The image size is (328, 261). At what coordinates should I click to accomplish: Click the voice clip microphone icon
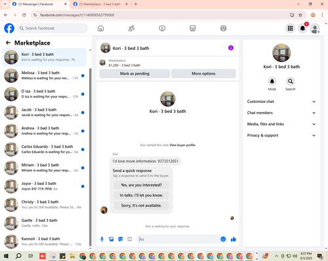(102, 239)
